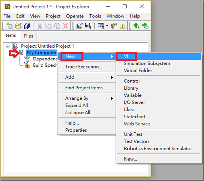Click the Paste clipboard icon

[57, 26]
